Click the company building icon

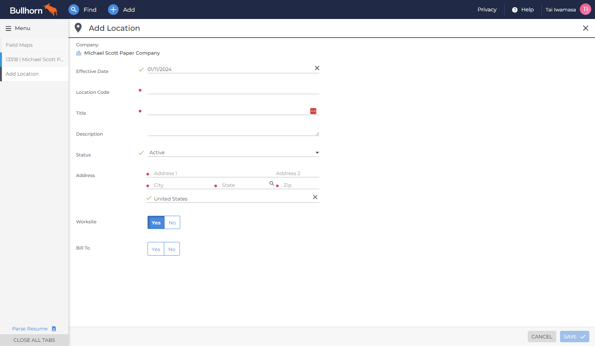[x=79, y=53]
